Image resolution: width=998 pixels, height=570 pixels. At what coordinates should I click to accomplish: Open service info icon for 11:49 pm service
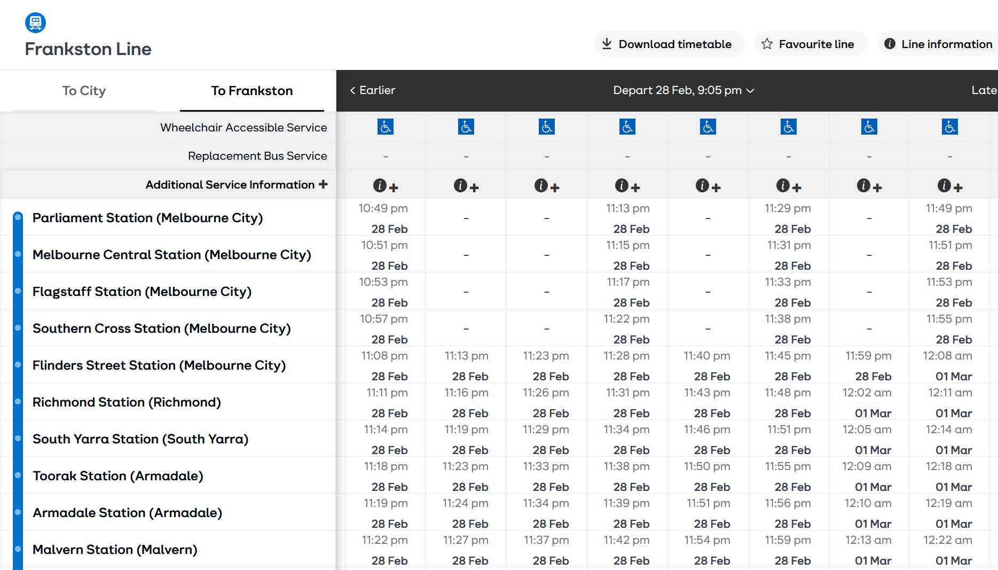(x=949, y=186)
